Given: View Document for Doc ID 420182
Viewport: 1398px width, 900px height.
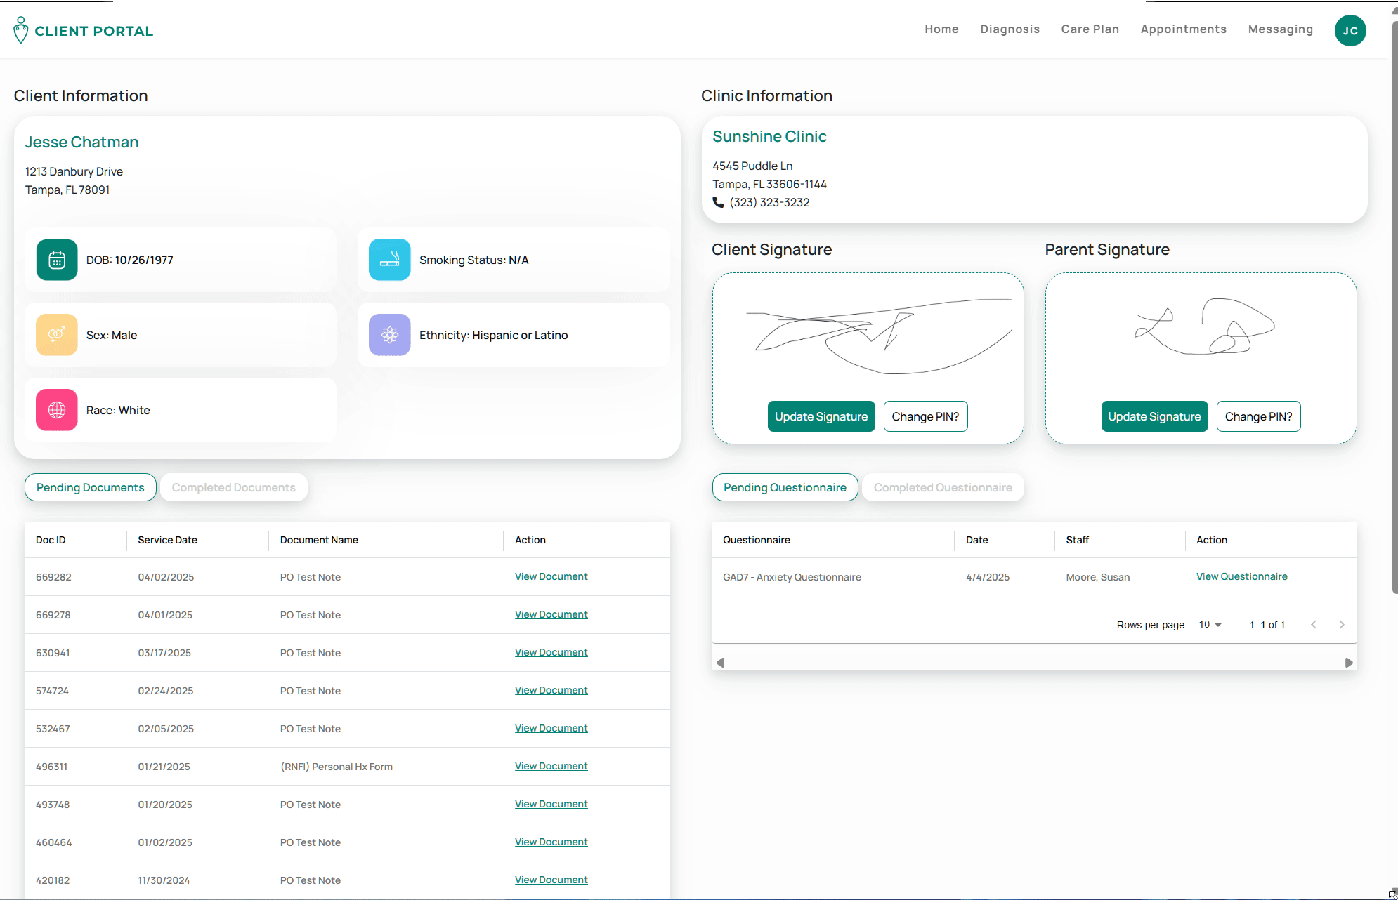Looking at the screenshot, I should pos(551,880).
